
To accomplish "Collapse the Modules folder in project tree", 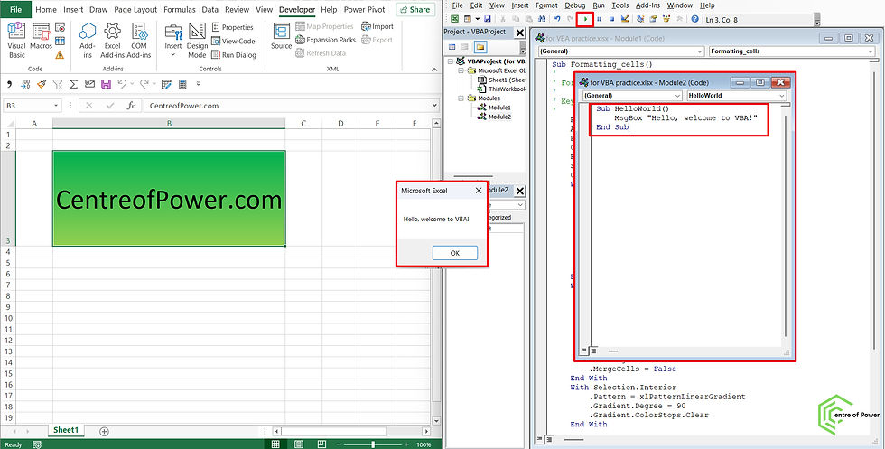I will tap(462, 98).
